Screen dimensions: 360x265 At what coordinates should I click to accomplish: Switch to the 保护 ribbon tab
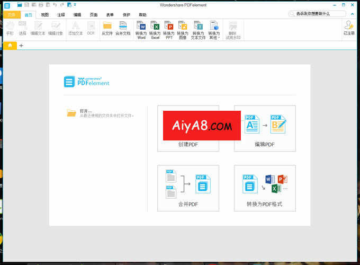pyautogui.click(x=126, y=15)
